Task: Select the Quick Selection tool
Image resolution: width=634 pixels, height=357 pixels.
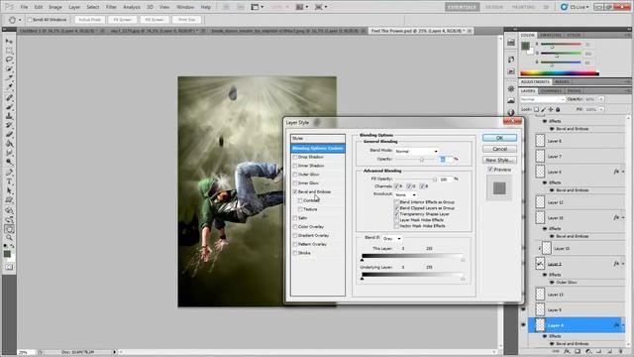Action: [x=9, y=68]
